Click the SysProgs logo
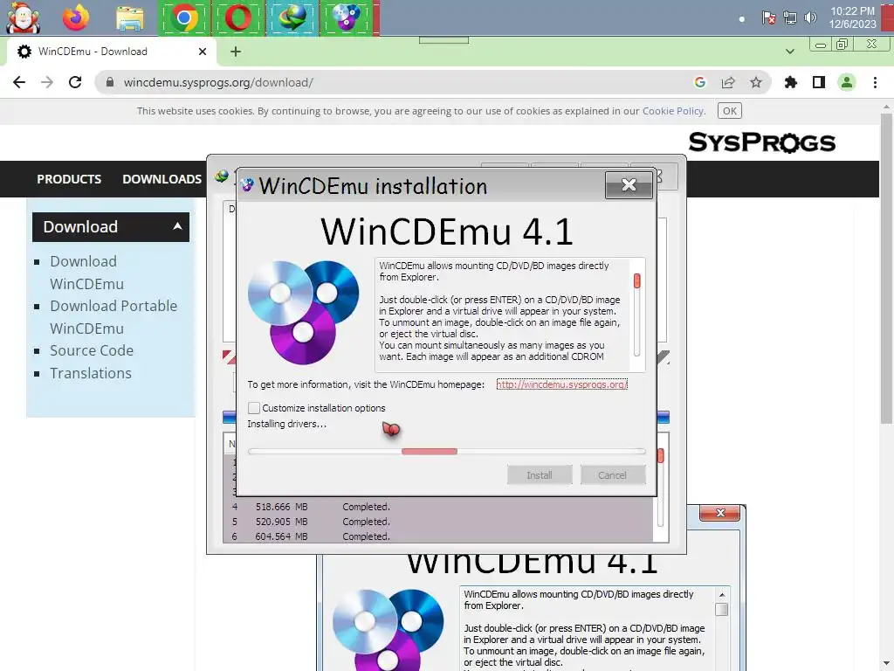 pyautogui.click(x=761, y=142)
